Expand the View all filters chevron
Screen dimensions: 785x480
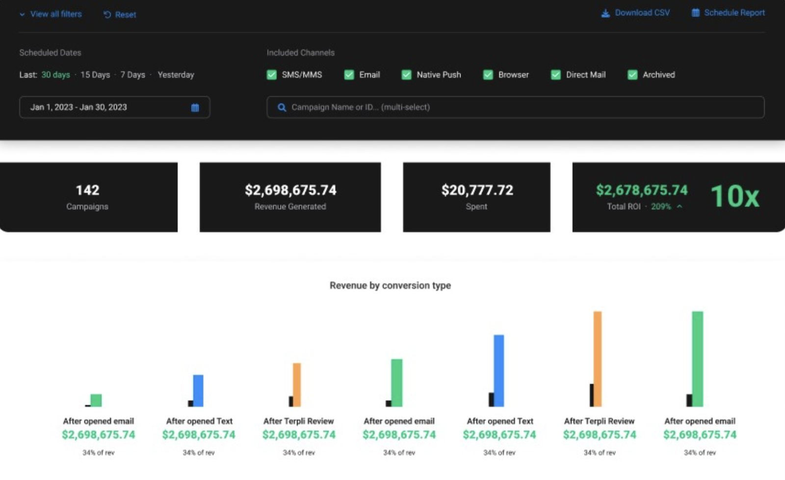click(x=22, y=15)
